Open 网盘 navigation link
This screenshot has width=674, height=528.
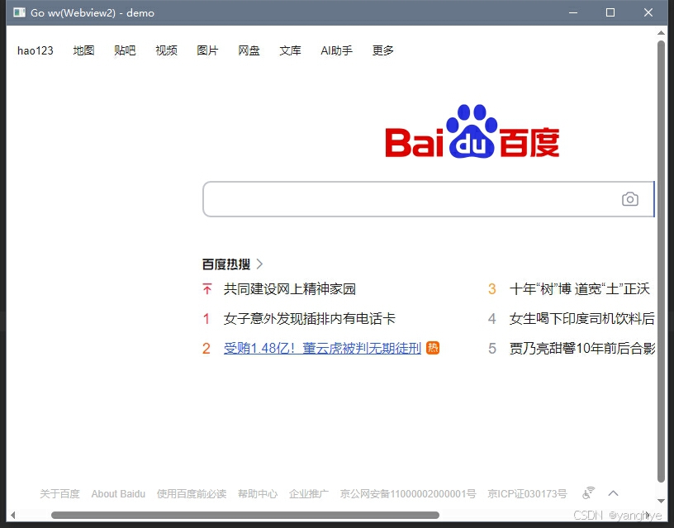249,50
